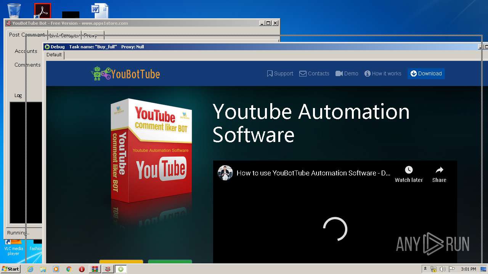The image size is (488, 274).
Task: Click the 'Youtube Automation Software' heading
Action: [311, 123]
